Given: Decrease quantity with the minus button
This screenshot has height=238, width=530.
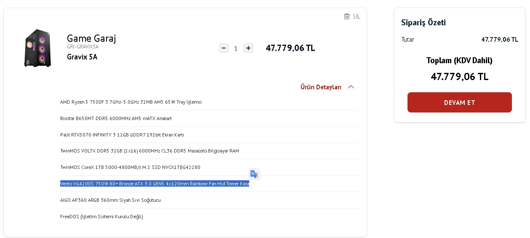Looking at the screenshot, I should pos(224,48).
